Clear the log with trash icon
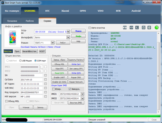This screenshot has height=123, width=162. 149,27
